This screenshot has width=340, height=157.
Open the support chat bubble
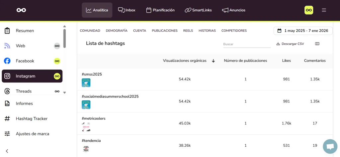330,146
